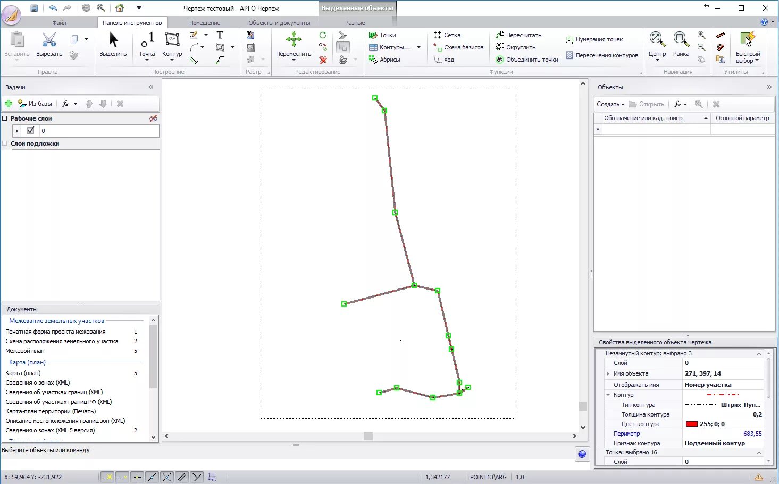The image size is (779, 484).
Task: Click the zoom in magnifier icon
Action: pos(701,35)
